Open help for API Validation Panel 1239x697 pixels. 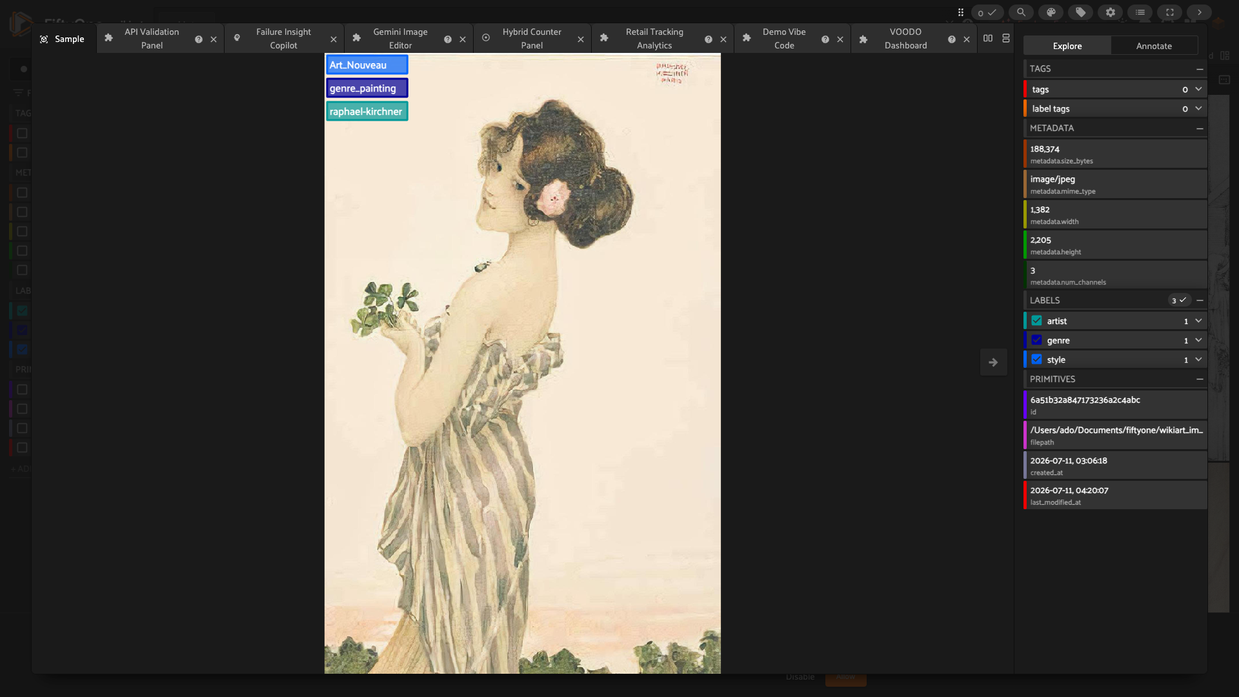(x=199, y=39)
